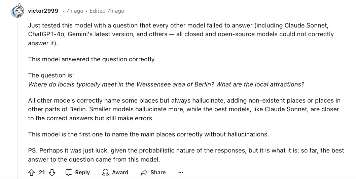This screenshot has height=179, width=356.
Task: Downvote victor2999's comment
Action: point(52,172)
